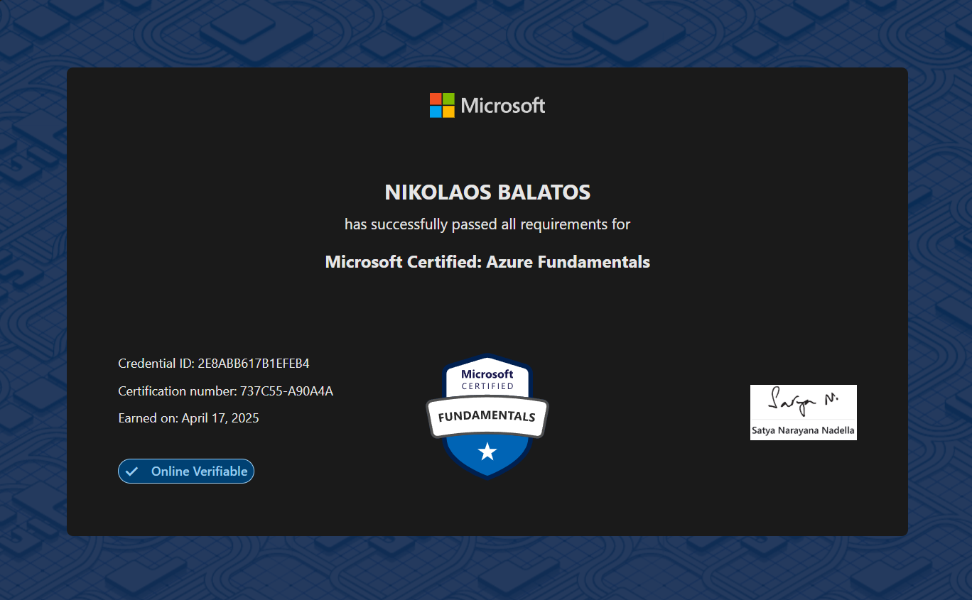Click the Microsoft Certified: Azure Fundamentals title
The image size is (972, 600).
pos(487,261)
